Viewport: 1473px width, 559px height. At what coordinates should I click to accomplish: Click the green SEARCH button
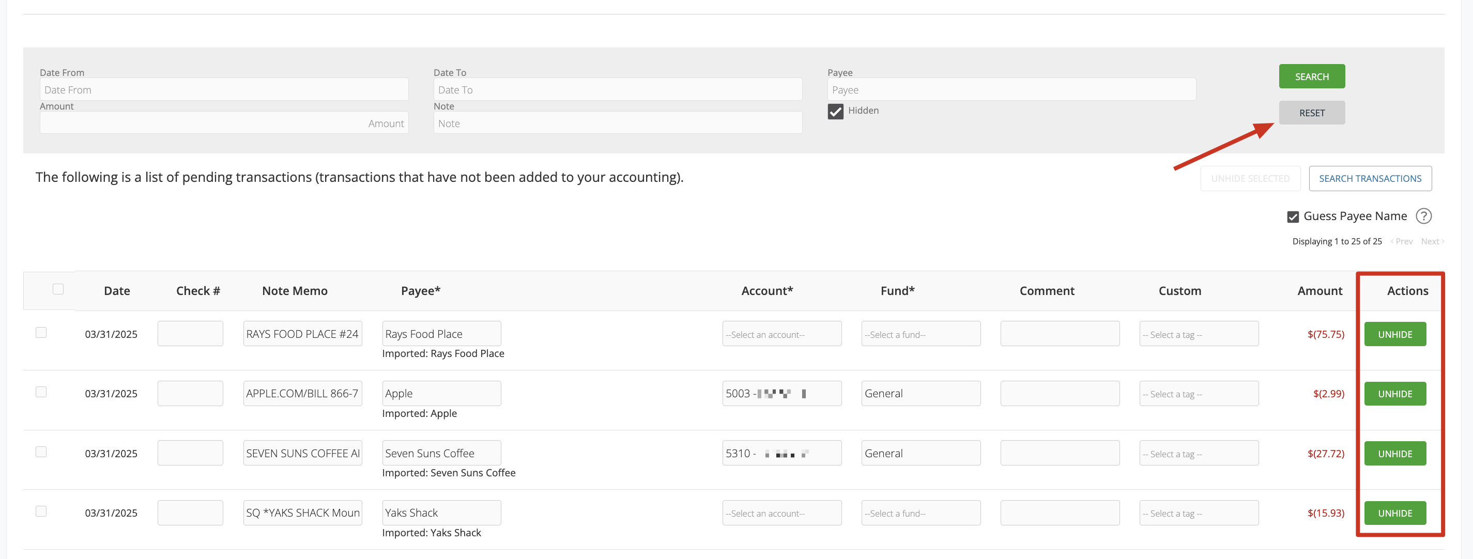1311,76
